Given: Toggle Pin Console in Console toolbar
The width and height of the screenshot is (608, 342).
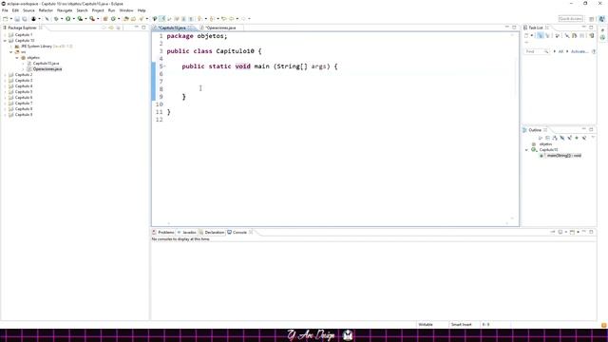Looking at the screenshot, I should [553, 232].
